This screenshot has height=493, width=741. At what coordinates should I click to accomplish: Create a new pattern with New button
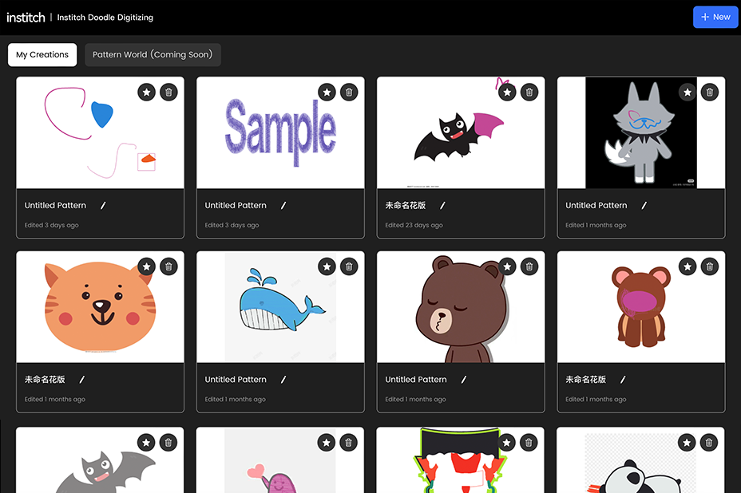pos(715,17)
